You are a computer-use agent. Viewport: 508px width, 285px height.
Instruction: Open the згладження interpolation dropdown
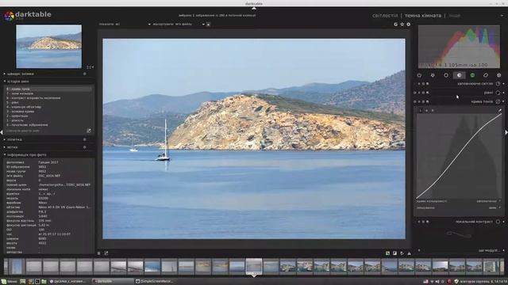[459, 207]
